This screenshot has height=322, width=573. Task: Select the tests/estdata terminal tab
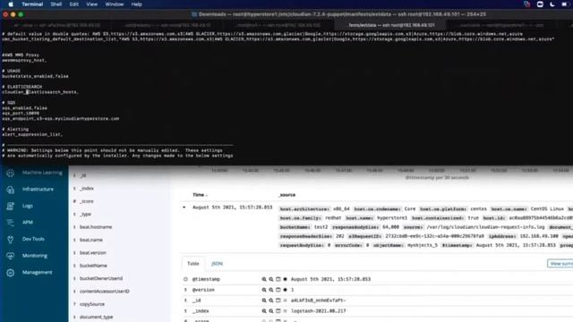(x=390, y=25)
